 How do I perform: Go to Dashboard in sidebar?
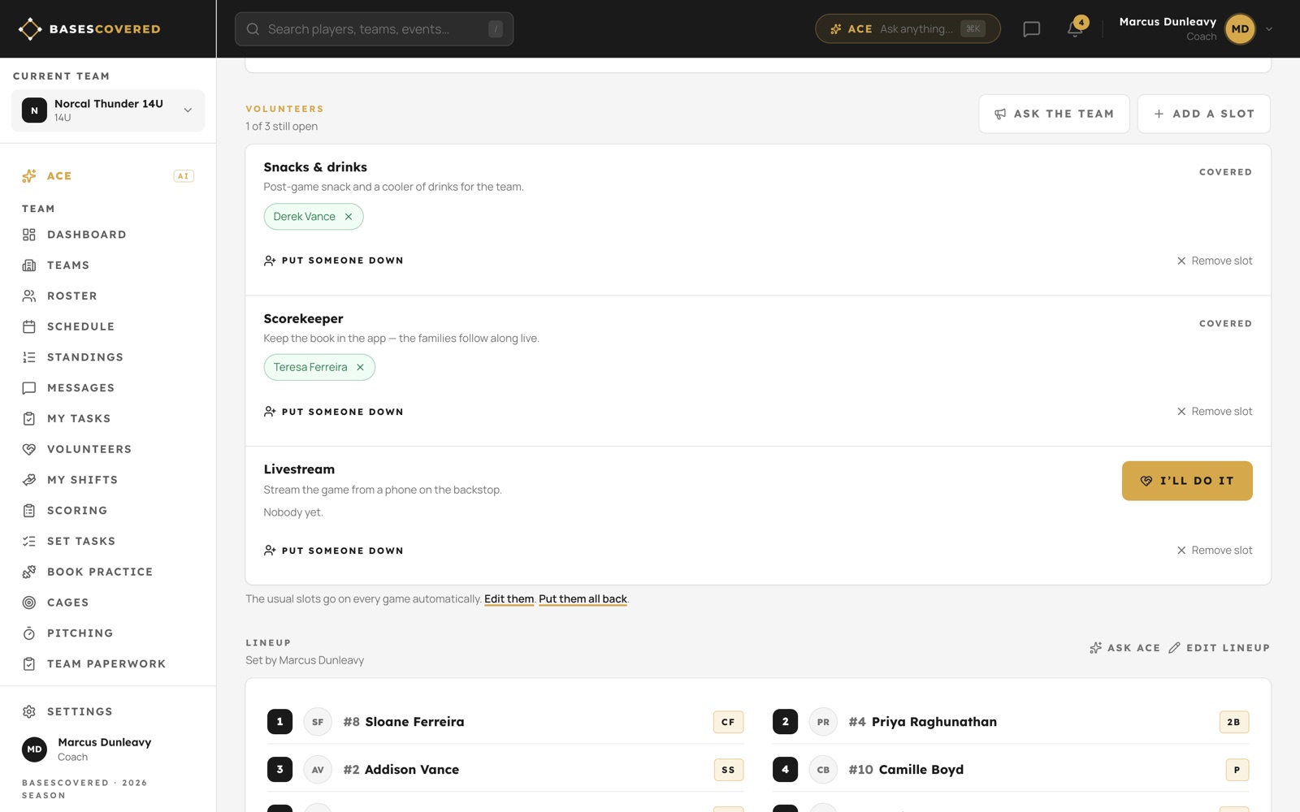(108, 235)
